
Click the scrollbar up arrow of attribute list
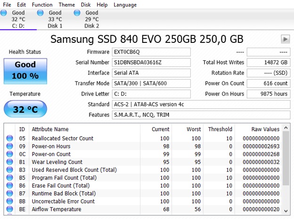[286, 128]
